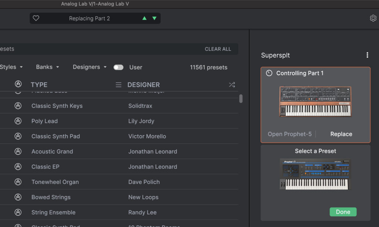This screenshot has width=379, height=227.
Task: Expand the Designers filter dropdown
Action: (90, 67)
